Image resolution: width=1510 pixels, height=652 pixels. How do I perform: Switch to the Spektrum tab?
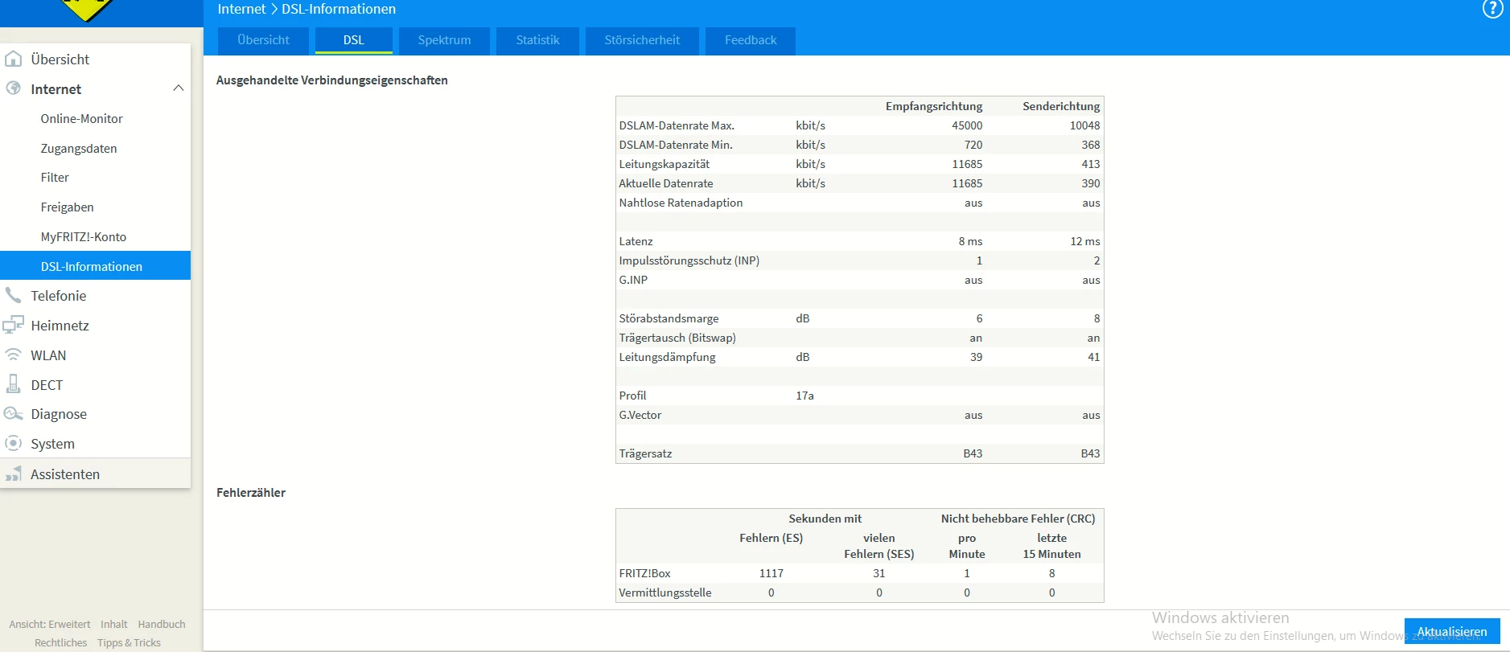click(x=444, y=40)
